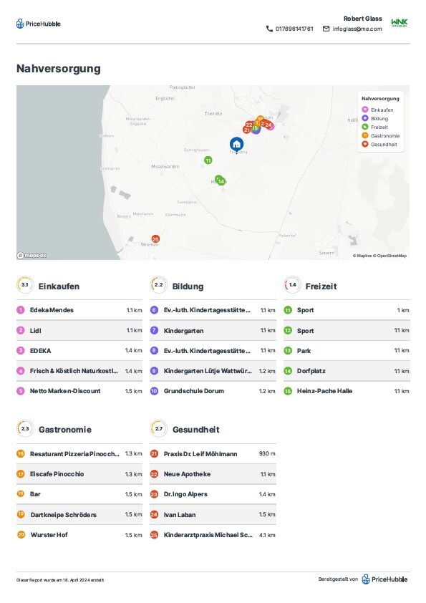Click the phone icon beside 017696141761
This screenshot has height=603, width=426.
[269, 29]
